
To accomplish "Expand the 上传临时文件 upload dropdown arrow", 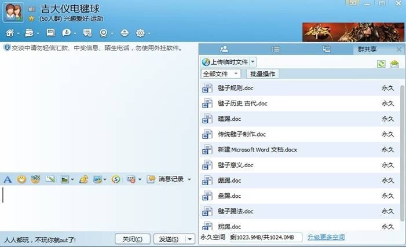I will pyautogui.click(x=253, y=61).
